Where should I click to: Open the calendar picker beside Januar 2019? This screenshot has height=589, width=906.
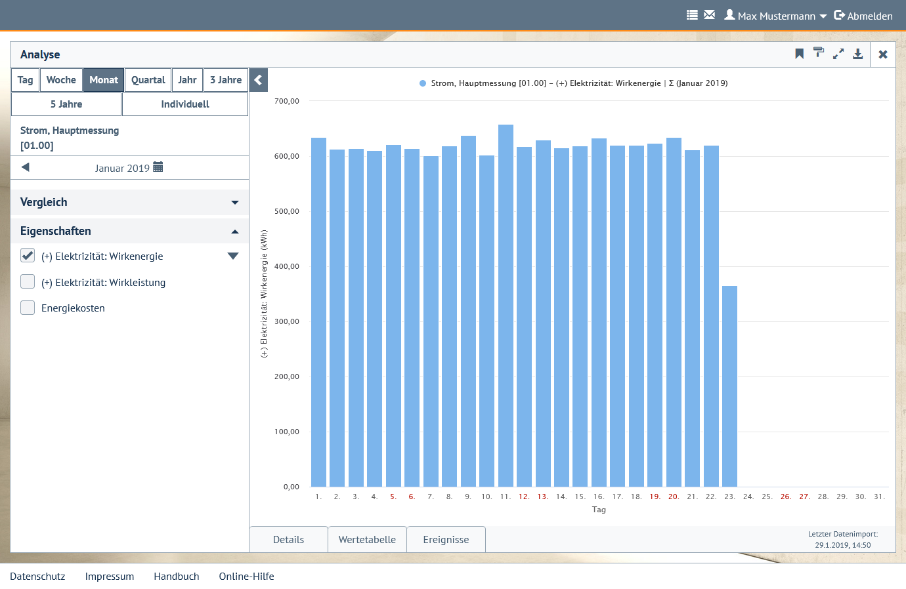point(158,167)
